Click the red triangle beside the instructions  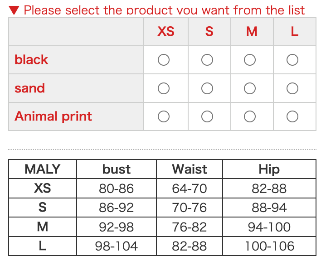coord(14,10)
